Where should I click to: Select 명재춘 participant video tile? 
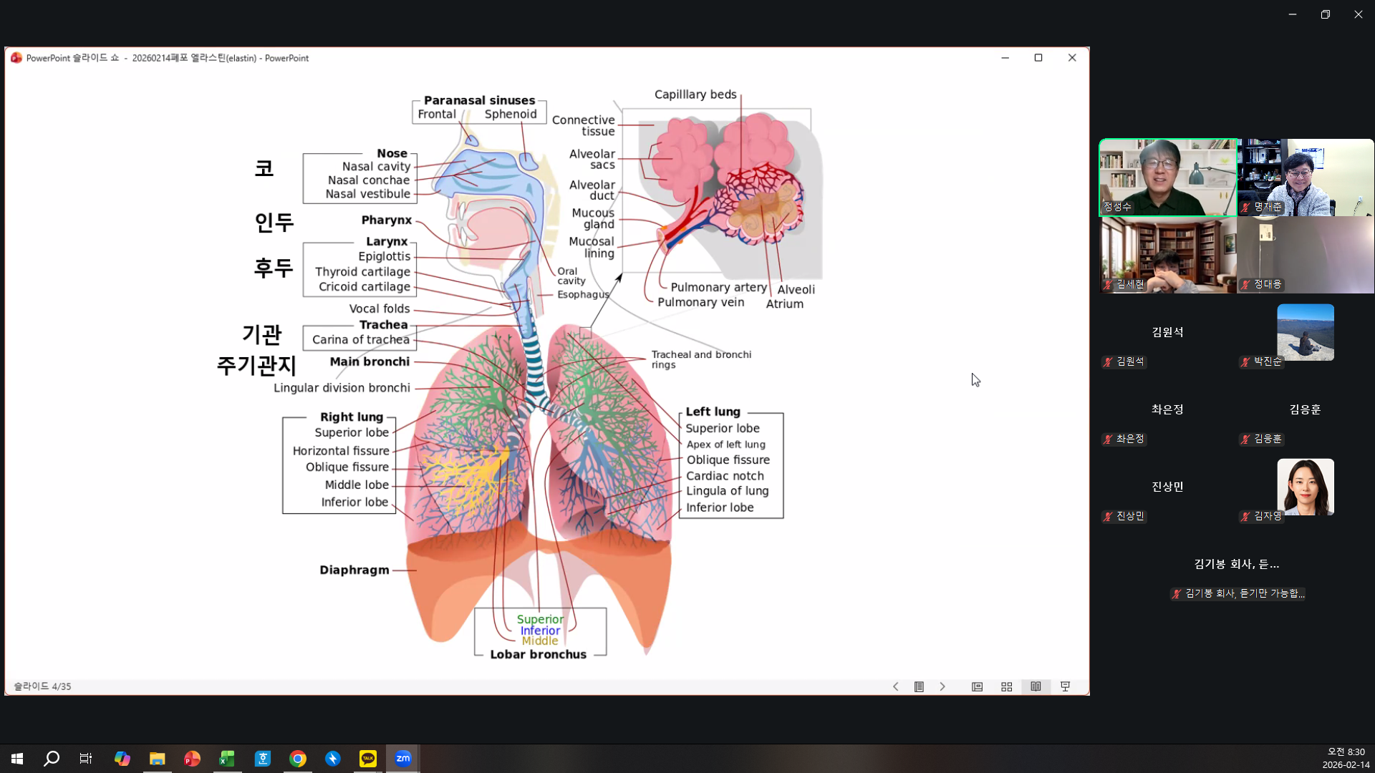(x=1305, y=177)
